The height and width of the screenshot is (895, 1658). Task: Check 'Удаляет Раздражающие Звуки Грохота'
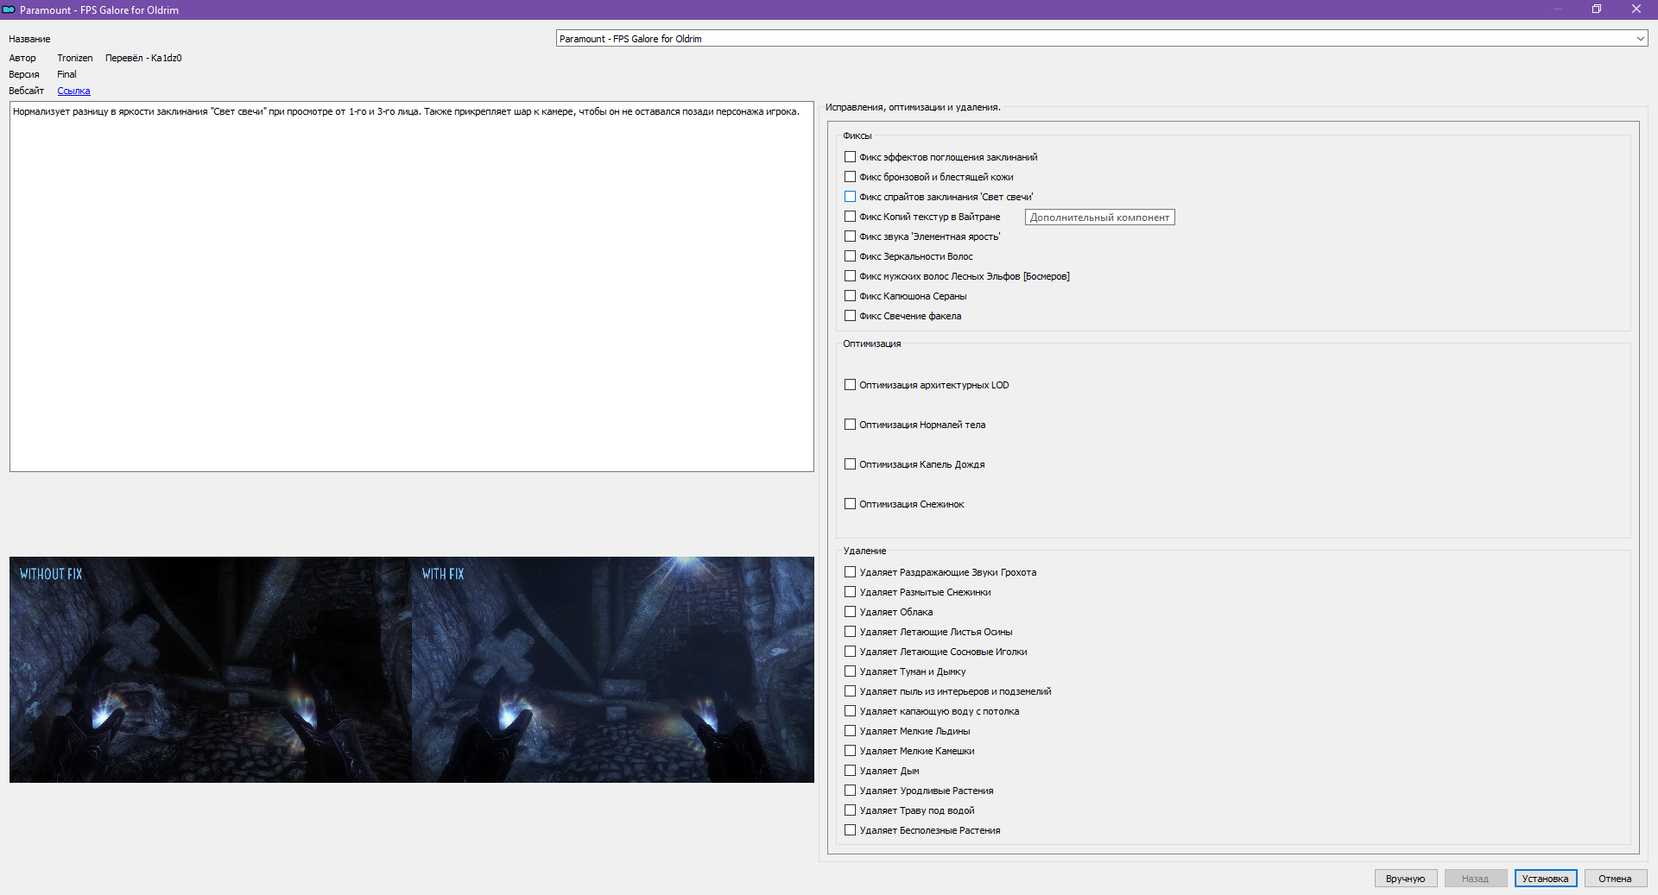tap(850, 572)
